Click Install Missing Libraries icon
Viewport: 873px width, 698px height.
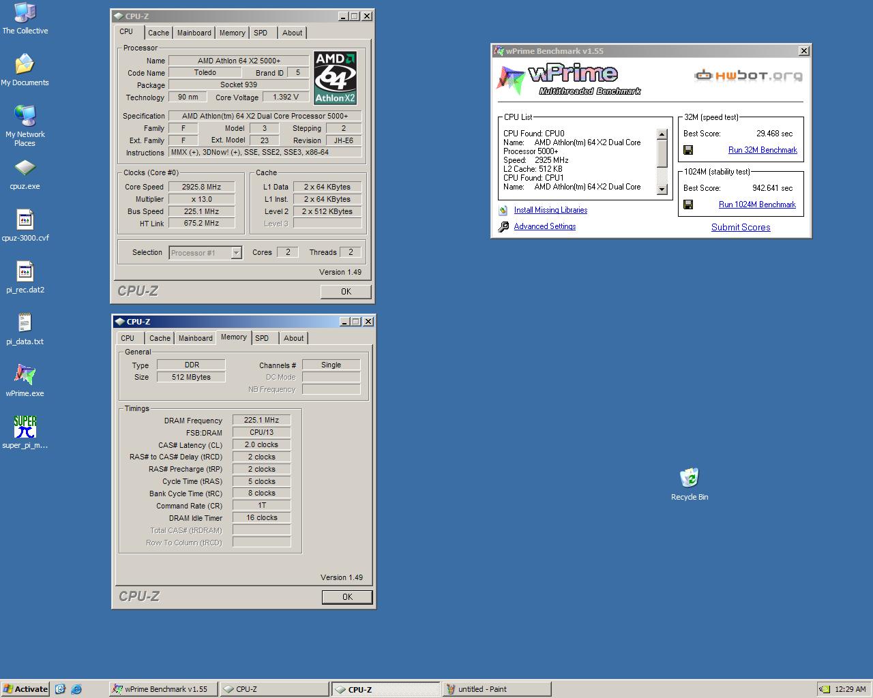coord(503,211)
